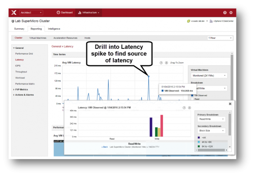This screenshot has height=176, width=253.
Task: Click the red Write bar in popup chart
Action: pyautogui.click(x=162, y=126)
